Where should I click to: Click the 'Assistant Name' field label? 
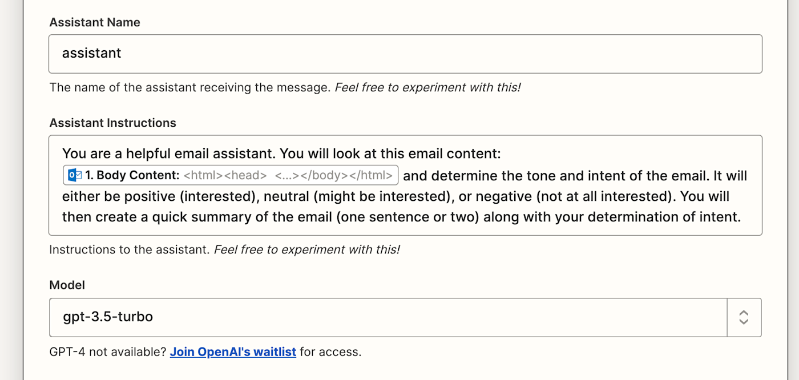(x=95, y=22)
